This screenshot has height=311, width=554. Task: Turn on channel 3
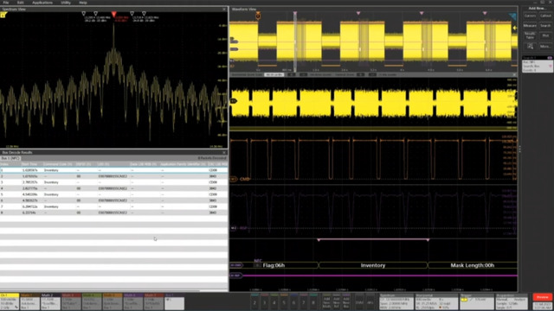click(x=264, y=302)
